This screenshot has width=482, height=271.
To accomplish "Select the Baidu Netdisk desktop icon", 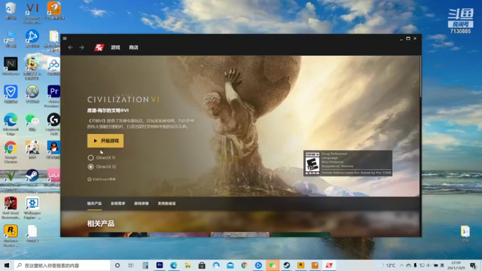I will pyautogui.click(x=54, y=66).
